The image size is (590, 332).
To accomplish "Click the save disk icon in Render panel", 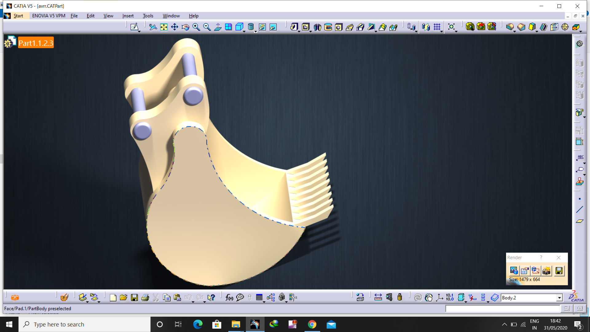I will tap(559, 271).
